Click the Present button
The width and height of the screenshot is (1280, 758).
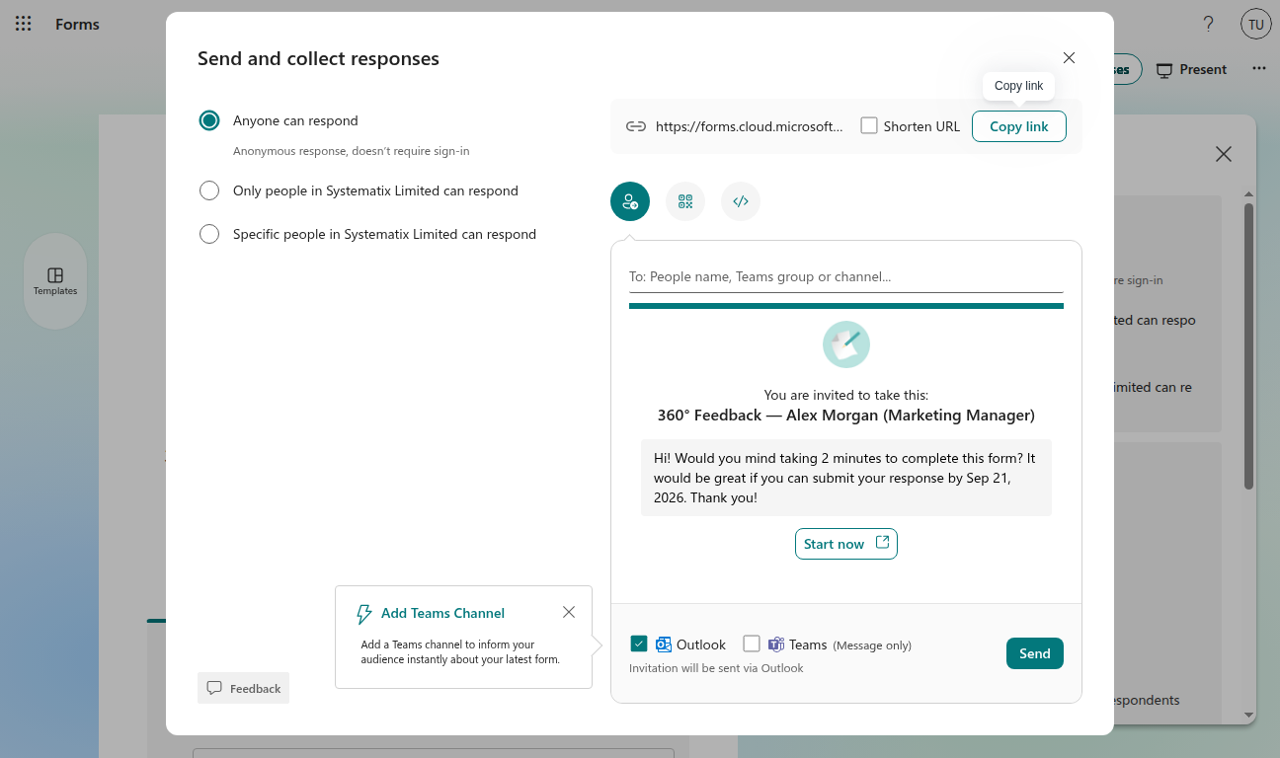[1191, 69]
